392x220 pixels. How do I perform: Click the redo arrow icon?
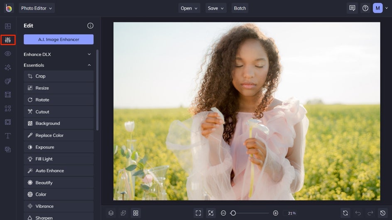[x=370, y=213]
